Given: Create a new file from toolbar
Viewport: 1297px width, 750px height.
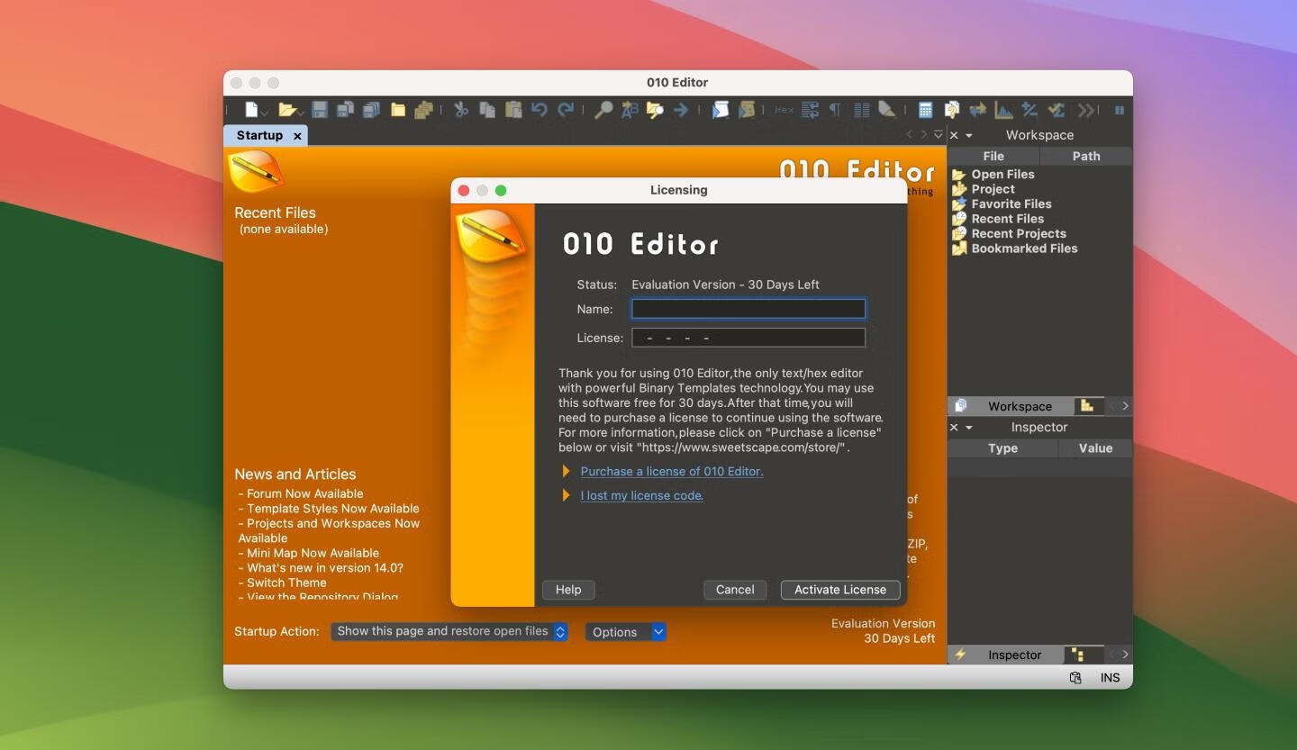Looking at the screenshot, I should pyautogui.click(x=251, y=110).
